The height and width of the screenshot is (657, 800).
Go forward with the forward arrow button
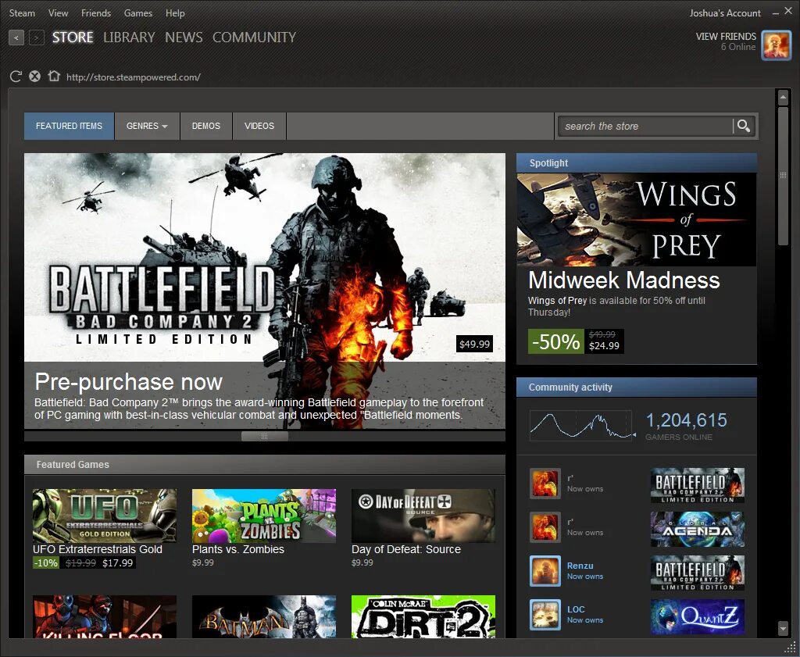click(36, 37)
